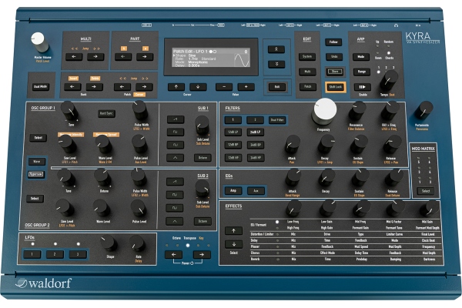Select LFO 1 button

[32, 254]
